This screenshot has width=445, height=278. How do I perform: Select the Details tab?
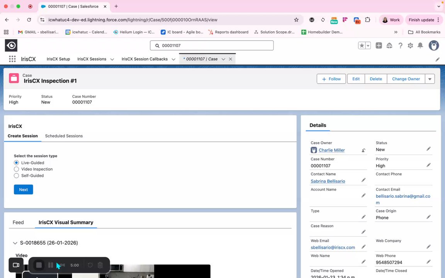pyautogui.click(x=318, y=125)
